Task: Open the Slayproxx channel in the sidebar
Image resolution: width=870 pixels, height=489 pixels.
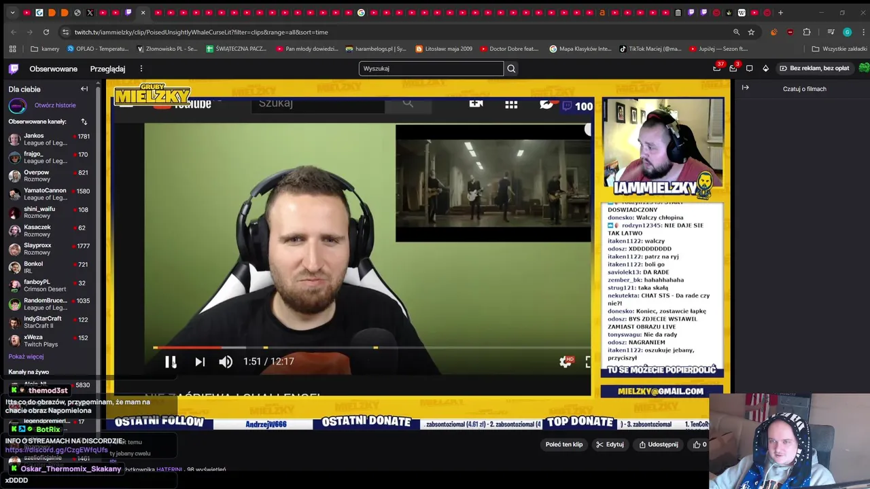Action: 49,249
